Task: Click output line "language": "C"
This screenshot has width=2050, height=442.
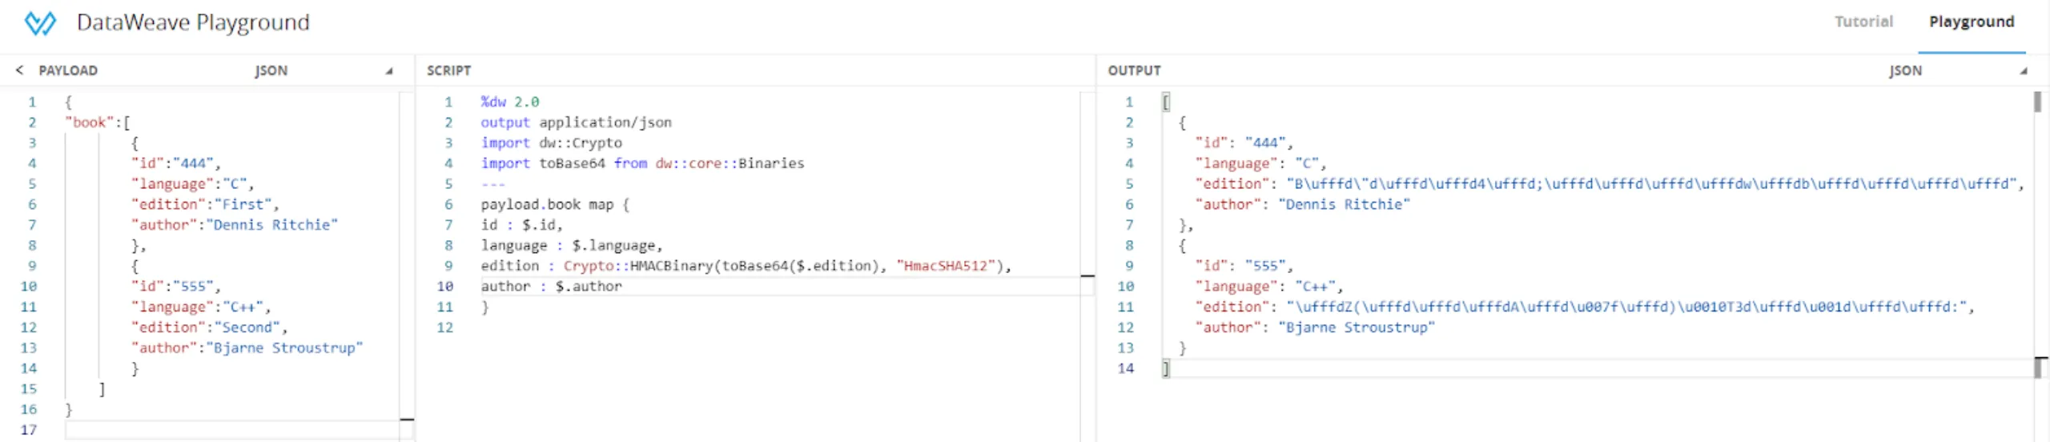Action: coord(1260,163)
